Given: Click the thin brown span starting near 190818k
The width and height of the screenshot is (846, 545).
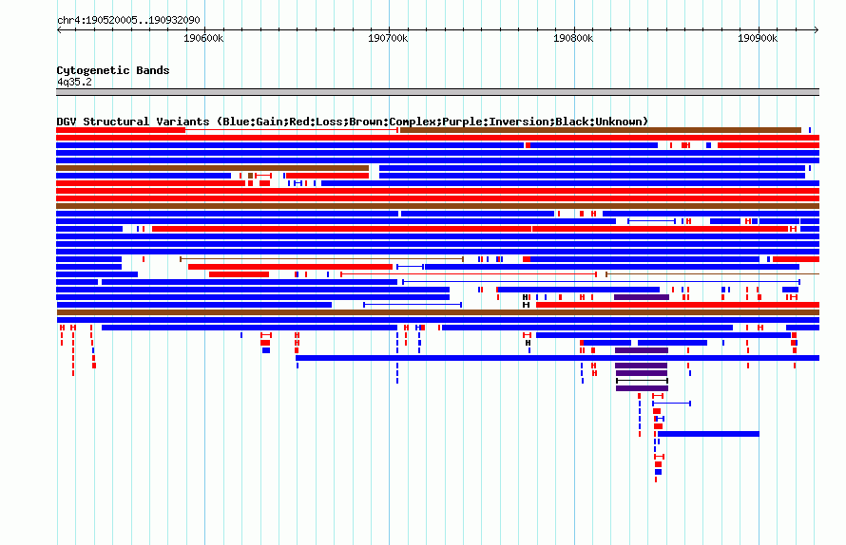Looking at the screenshot, I should point(713,274).
